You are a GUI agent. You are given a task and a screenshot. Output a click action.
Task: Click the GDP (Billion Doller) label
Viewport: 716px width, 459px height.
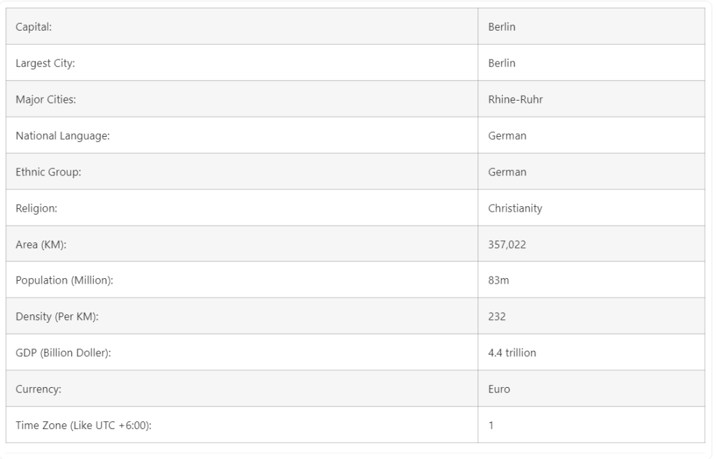(63, 353)
